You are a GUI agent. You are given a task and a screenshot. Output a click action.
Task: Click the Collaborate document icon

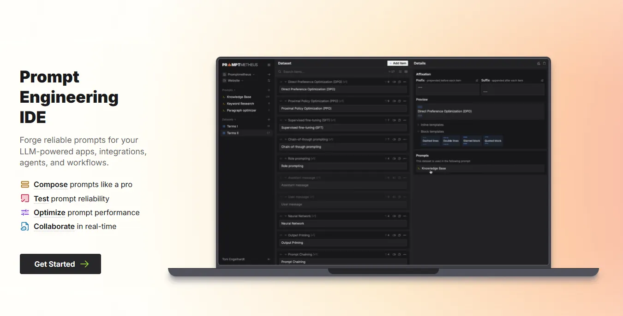(x=25, y=226)
